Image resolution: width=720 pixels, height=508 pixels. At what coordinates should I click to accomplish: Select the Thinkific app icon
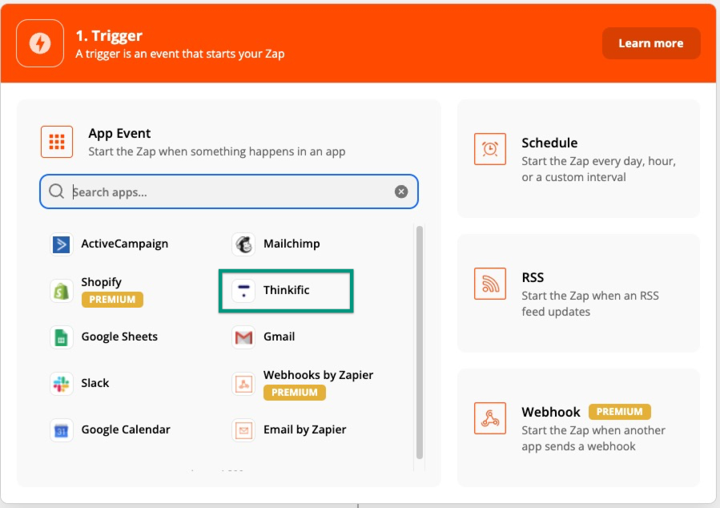point(243,291)
